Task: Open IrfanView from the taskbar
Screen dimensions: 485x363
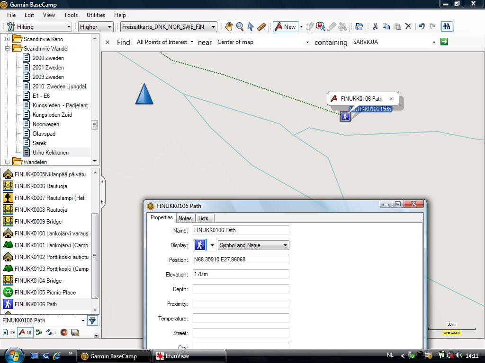Action: click(x=190, y=356)
